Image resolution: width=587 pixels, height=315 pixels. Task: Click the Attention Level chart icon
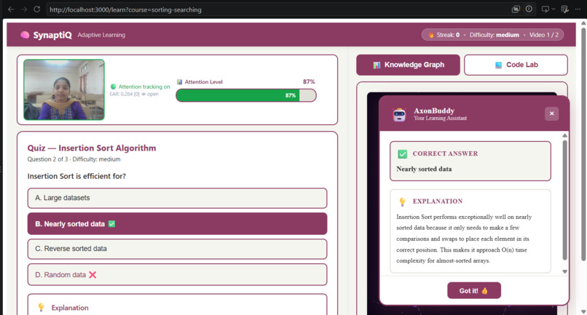tap(179, 81)
